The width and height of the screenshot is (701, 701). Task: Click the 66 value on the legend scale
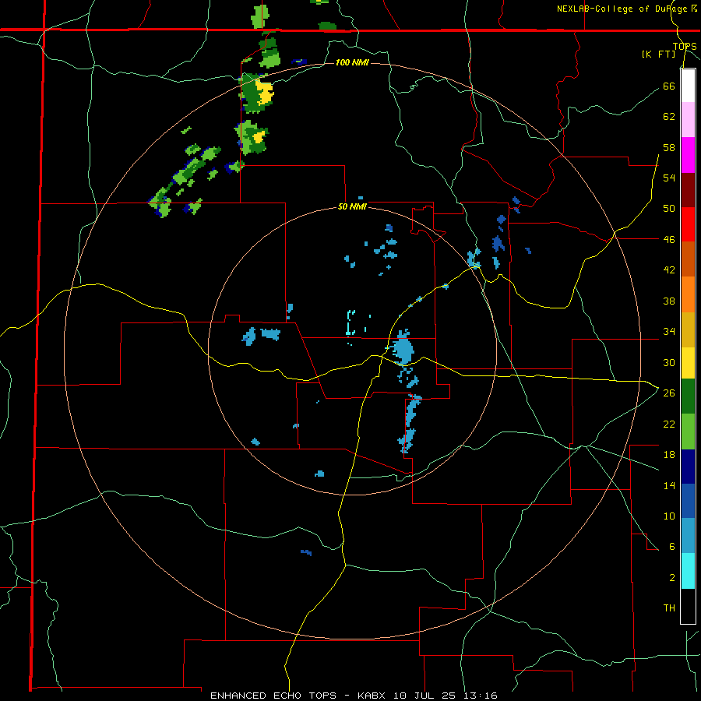(669, 86)
